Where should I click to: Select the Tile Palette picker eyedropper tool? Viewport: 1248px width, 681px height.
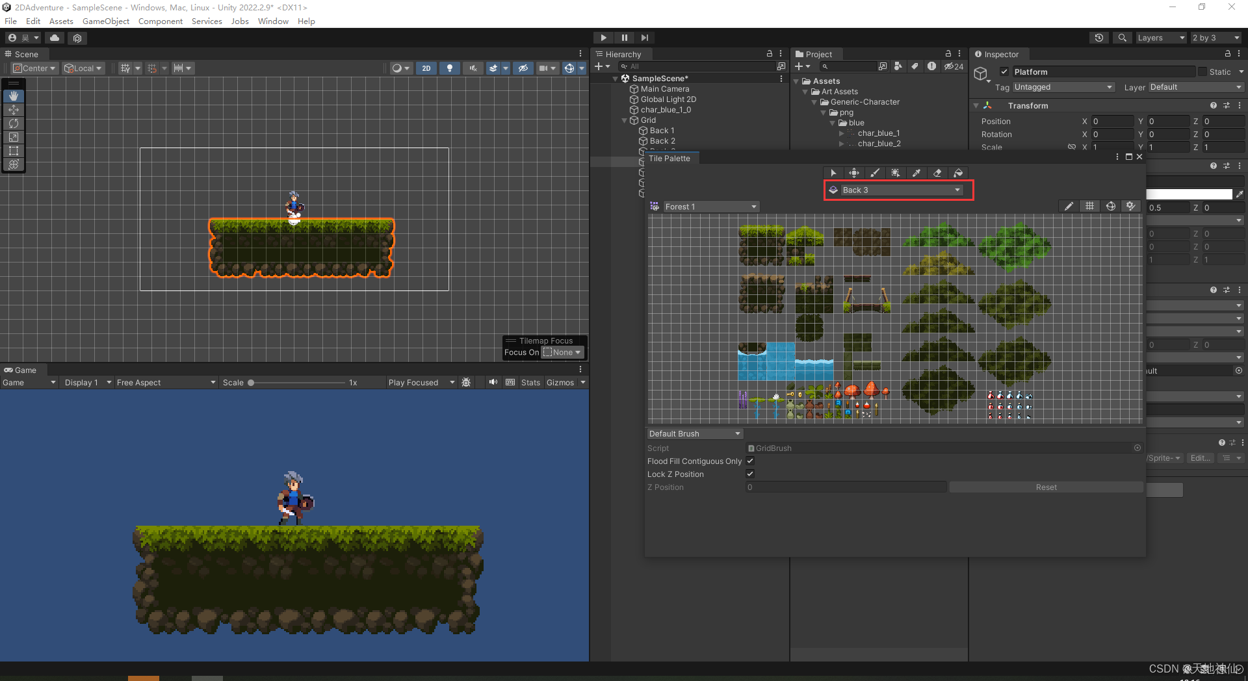(916, 173)
